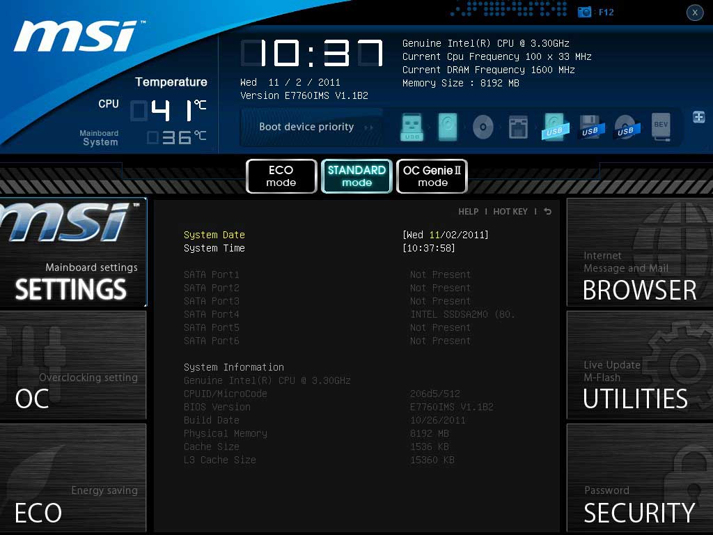Click the SATA Port2 row
This screenshot has height=535, width=713.
(327, 288)
